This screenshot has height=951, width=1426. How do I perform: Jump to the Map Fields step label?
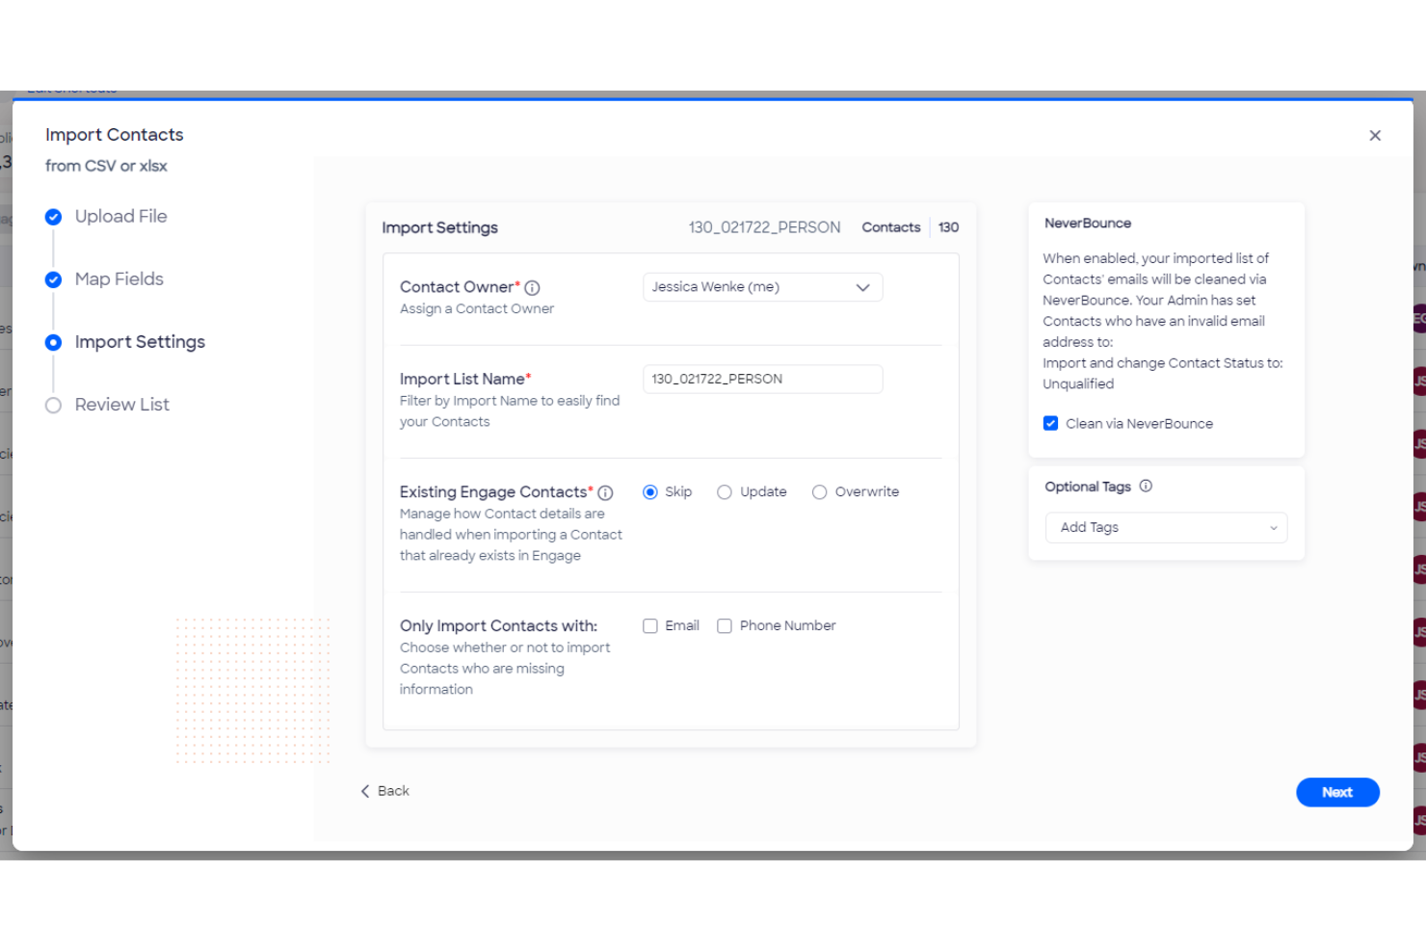pos(119,279)
